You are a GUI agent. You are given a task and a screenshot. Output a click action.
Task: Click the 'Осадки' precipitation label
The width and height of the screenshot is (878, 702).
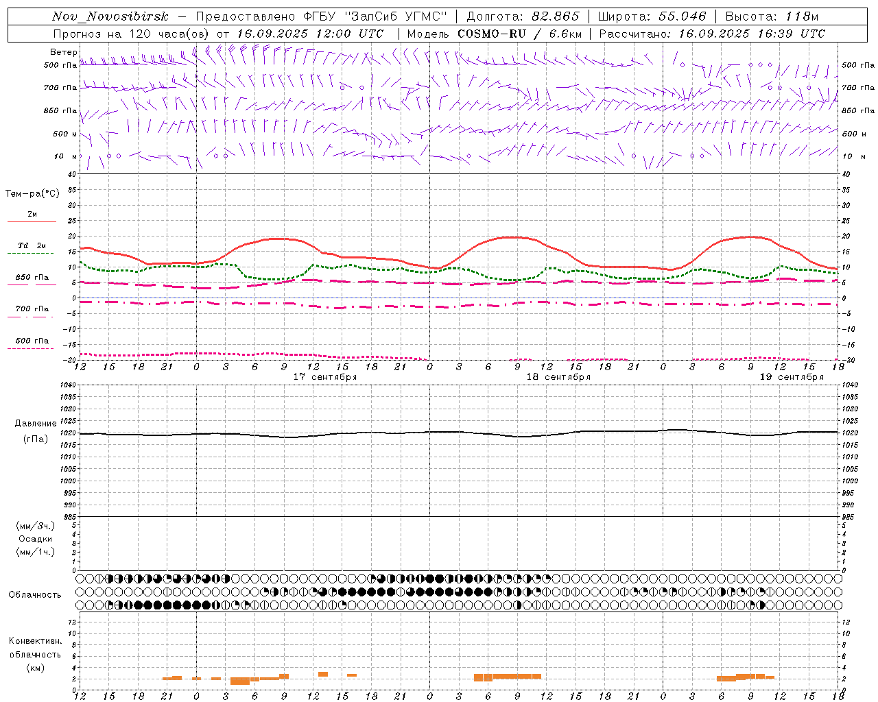pos(36,539)
